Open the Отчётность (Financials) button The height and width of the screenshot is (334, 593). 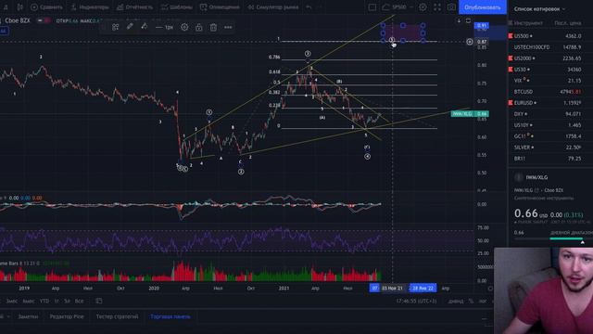(x=134, y=7)
